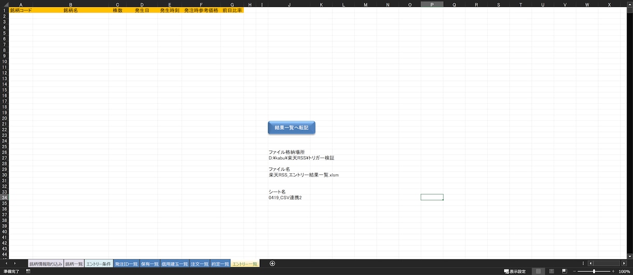Click the 準備完了 status text
633x275 pixels.
pos(11,271)
